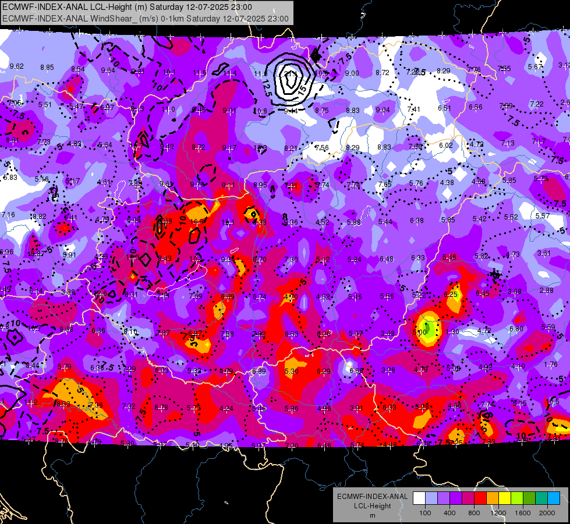
Task: Click the legend unit label m
Action: click(x=372, y=516)
